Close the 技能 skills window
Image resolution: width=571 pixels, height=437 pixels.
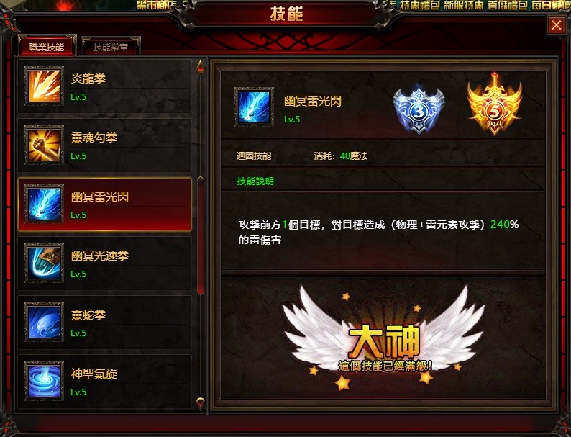tap(556, 25)
